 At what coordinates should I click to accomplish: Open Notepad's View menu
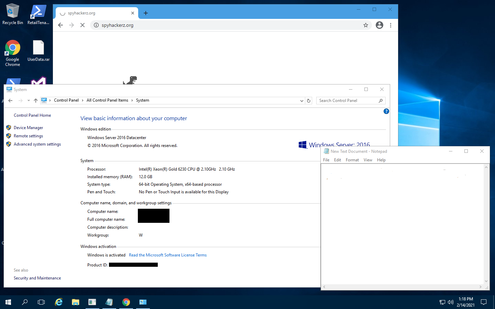pyautogui.click(x=368, y=160)
